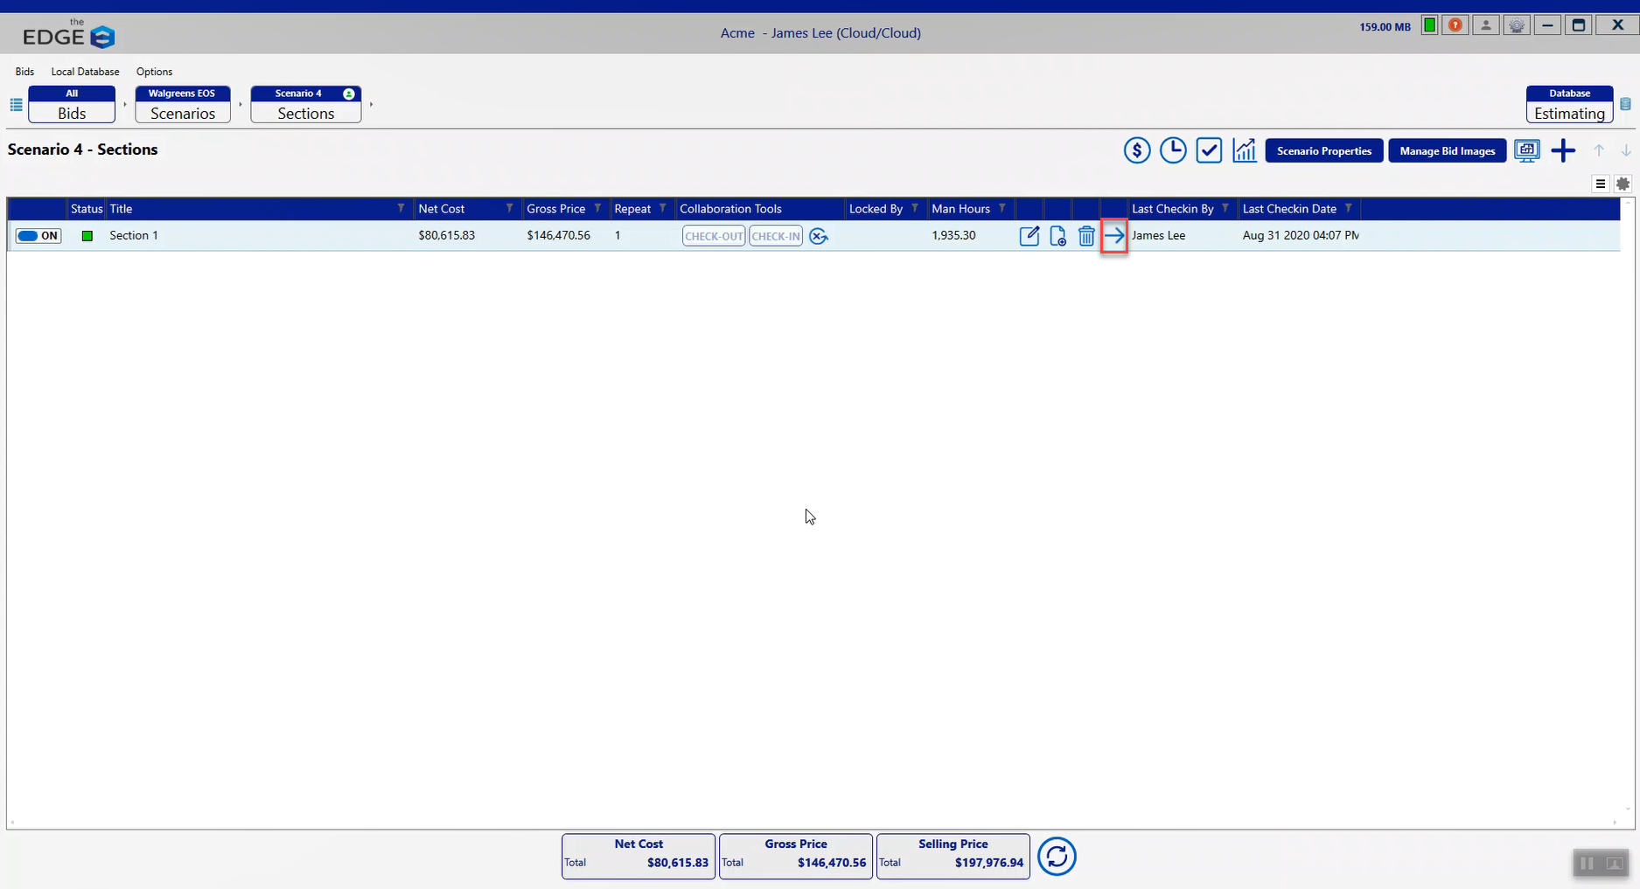This screenshot has width=1640, height=889.
Task: Go to the Walgreens EOS Scenarios breadcrumb
Action: point(182,105)
